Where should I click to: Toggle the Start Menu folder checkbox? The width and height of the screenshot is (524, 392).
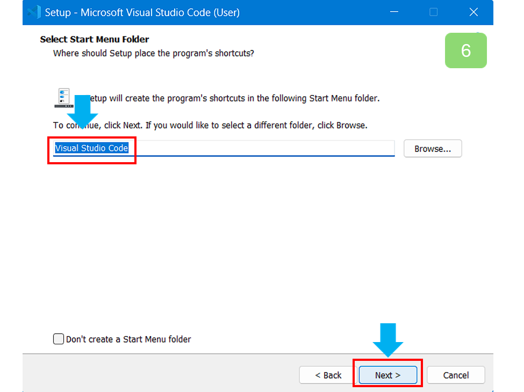(x=58, y=339)
